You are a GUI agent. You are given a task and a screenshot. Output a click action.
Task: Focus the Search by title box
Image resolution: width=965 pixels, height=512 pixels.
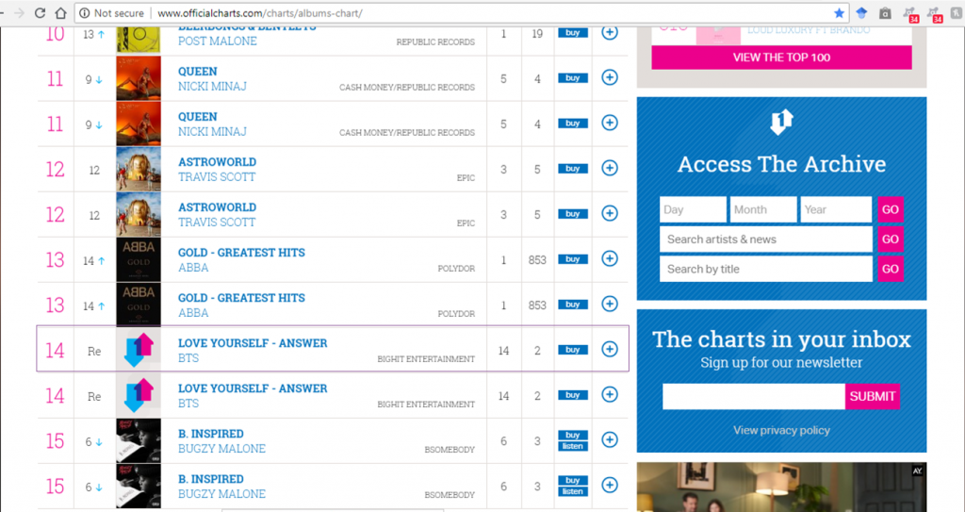click(765, 269)
